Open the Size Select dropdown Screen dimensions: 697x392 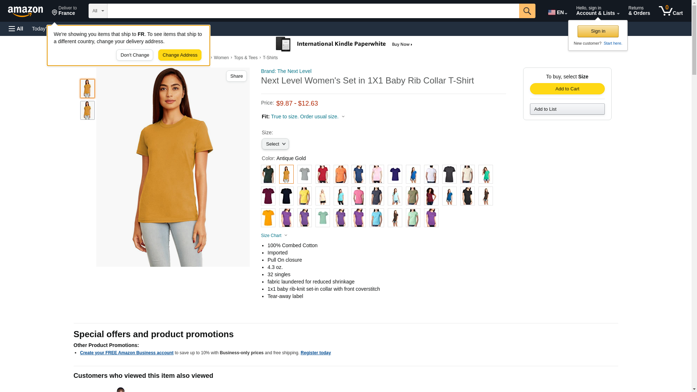pyautogui.click(x=275, y=144)
